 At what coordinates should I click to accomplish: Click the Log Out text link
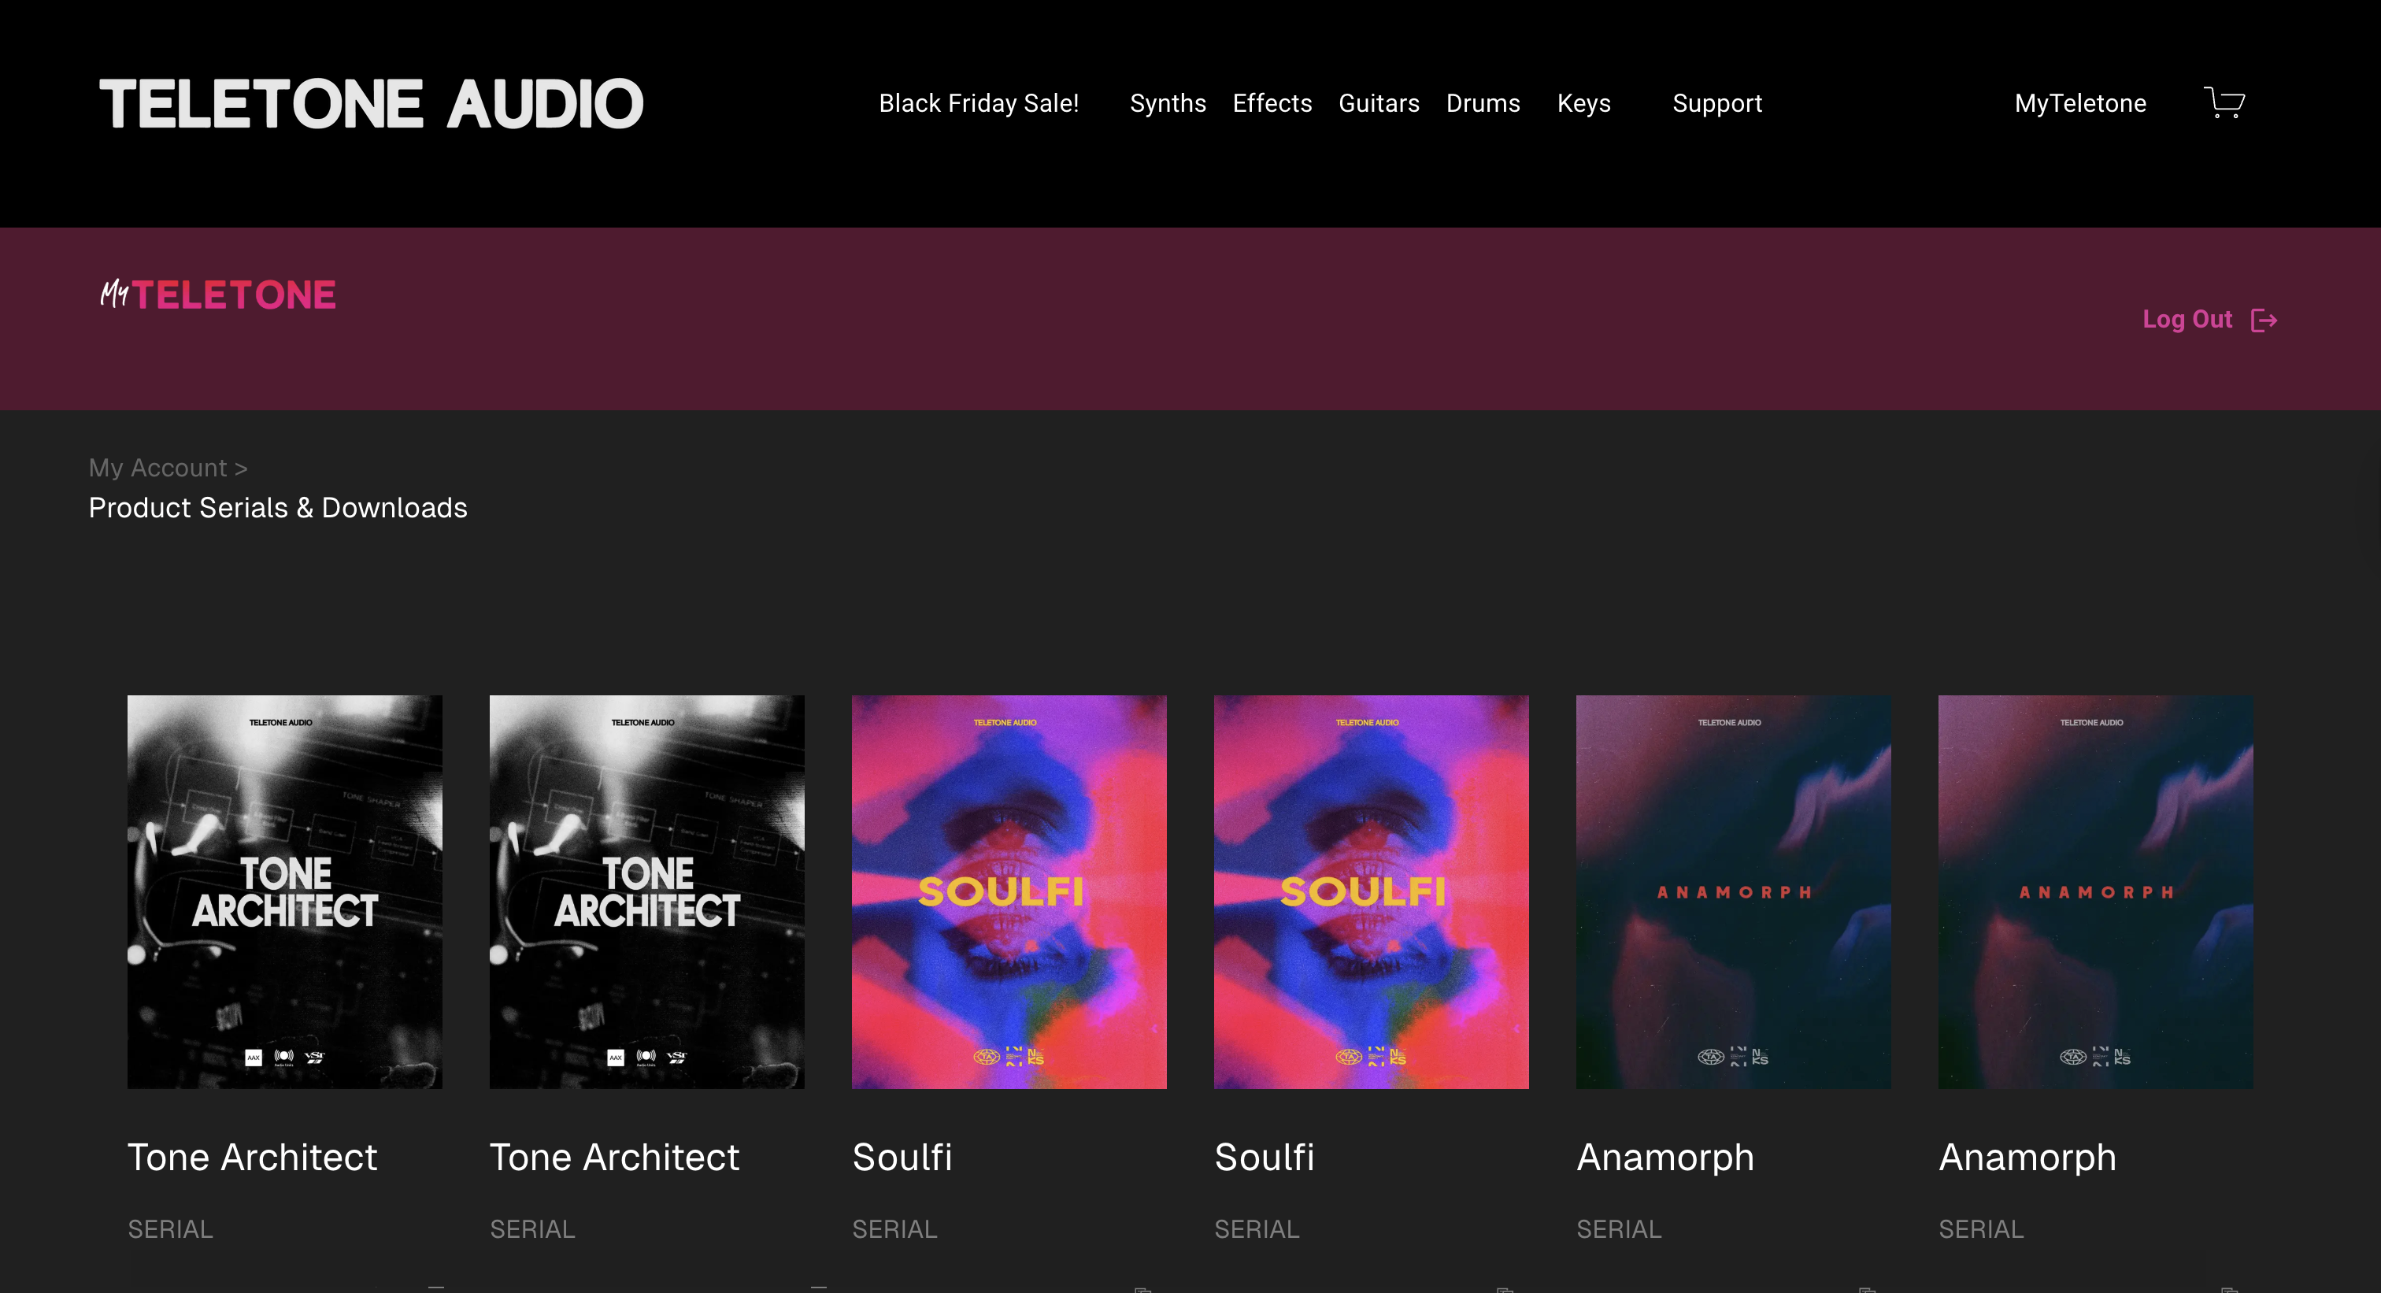point(2187,320)
